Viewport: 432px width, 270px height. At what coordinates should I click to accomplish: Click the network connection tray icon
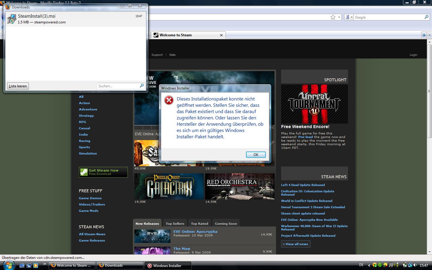(410, 265)
